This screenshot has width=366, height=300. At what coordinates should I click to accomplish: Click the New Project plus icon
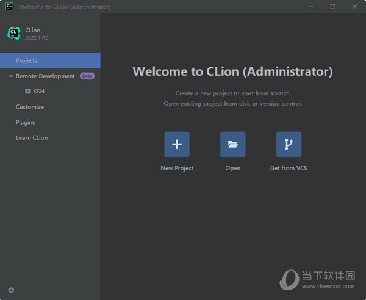(x=177, y=144)
